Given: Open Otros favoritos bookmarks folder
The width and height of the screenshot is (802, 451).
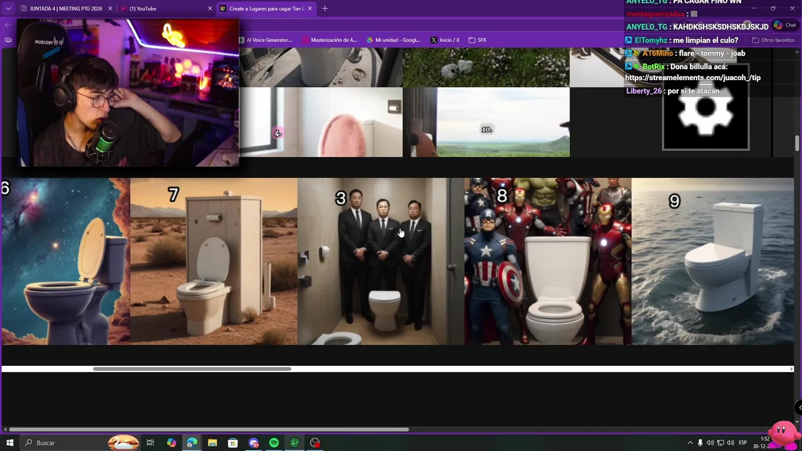Looking at the screenshot, I should coord(773,40).
